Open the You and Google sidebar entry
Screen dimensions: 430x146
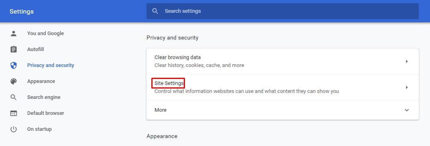(x=46, y=34)
